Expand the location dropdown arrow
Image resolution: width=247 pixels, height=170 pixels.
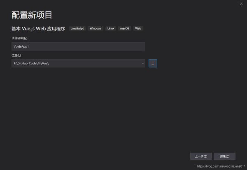[142, 63]
